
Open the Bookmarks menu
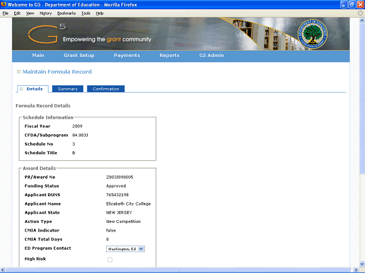66,13
